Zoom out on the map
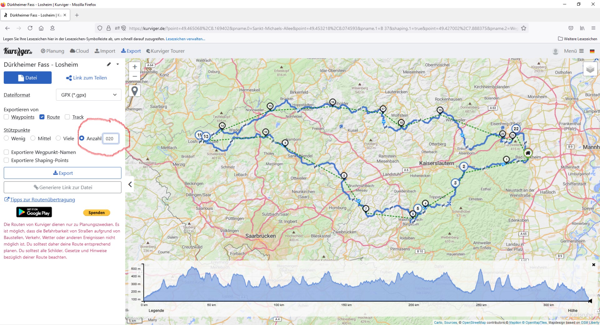This screenshot has width=600, height=325. point(135,76)
